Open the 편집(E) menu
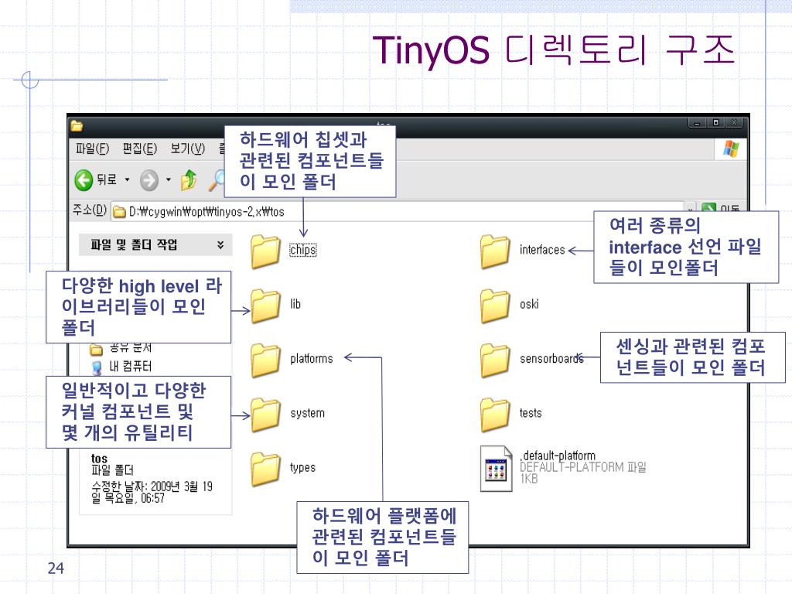Viewport: 792px width, 594px height. coord(140,148)
